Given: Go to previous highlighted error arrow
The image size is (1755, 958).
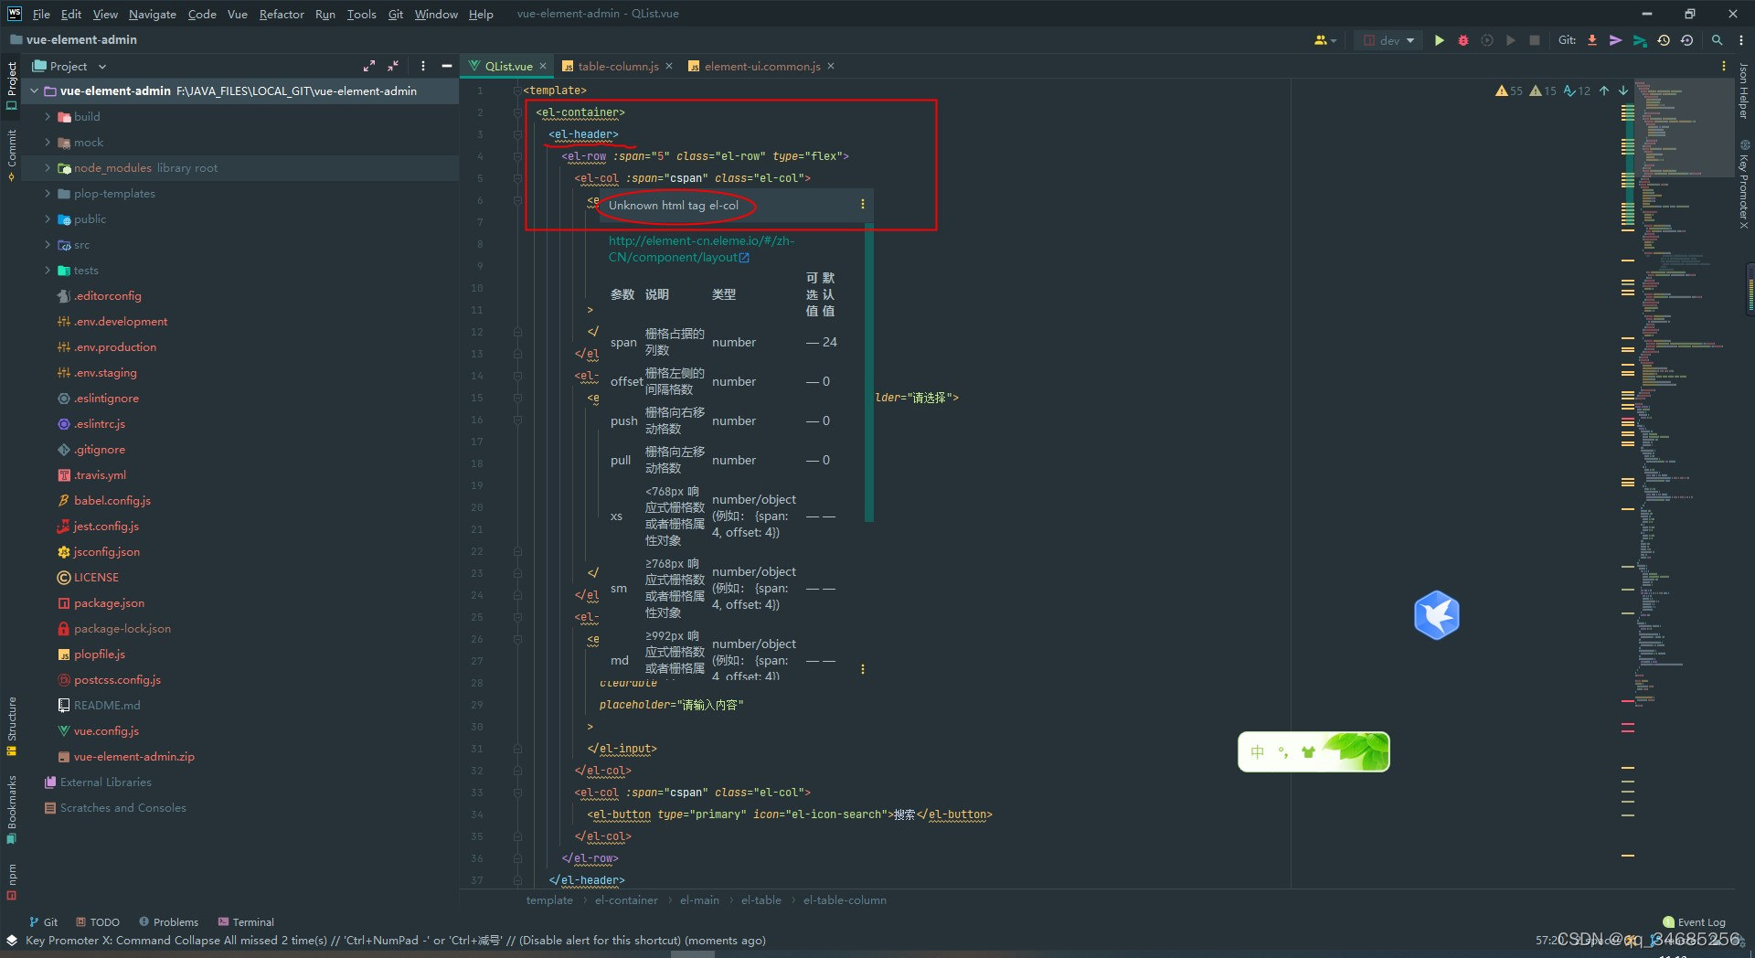Looking at the screenshot, I should coord(1604,90).
